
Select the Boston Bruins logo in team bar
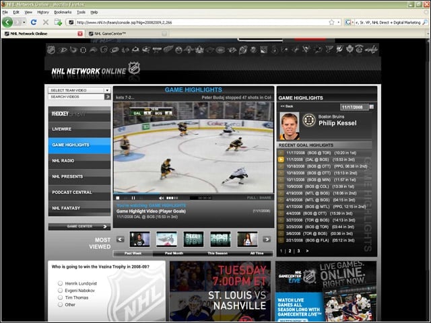(x=83, y=50)
